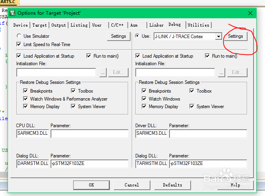The width and height of the screenshot is (265, 196).
Task: Open dialog Help button
Action: [x=236, y=185]
